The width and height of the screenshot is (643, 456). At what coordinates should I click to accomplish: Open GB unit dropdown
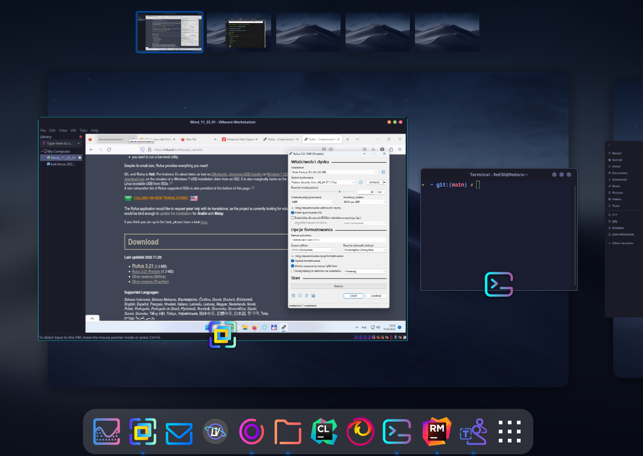pyautogui.click(x=382, y=192)
